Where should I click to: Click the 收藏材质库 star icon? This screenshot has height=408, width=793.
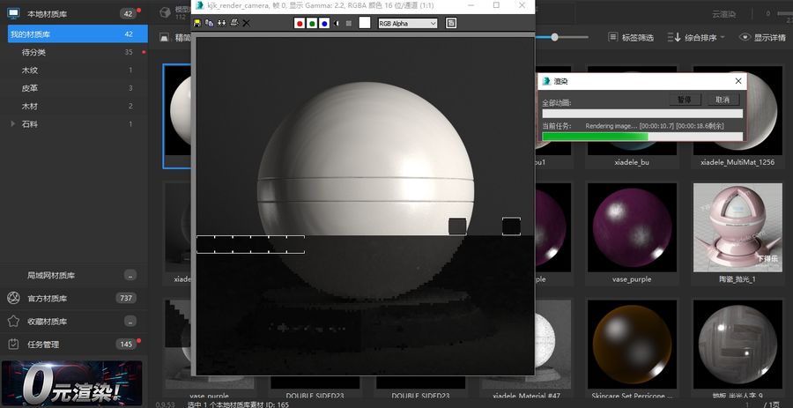[x=13, y=321]
